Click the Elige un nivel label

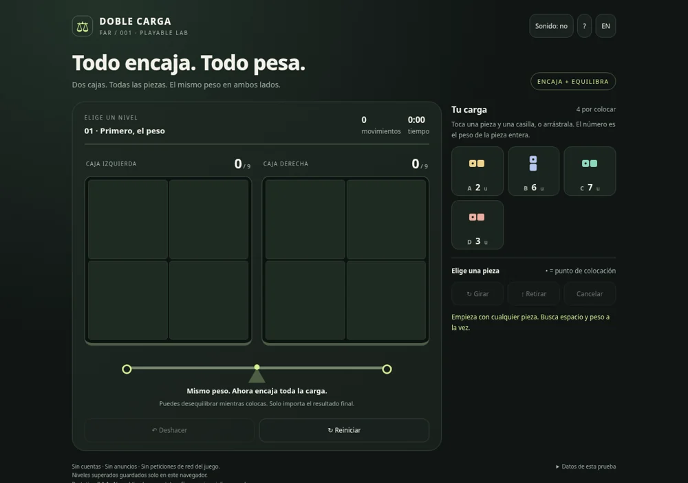(111, 117)
